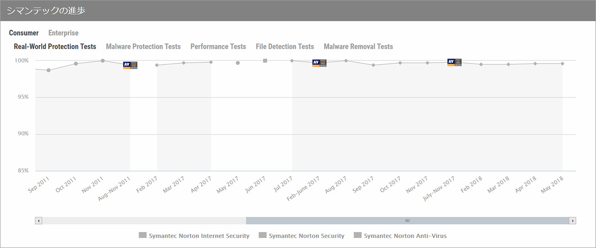
Task: Select the Sep 2017 data point
Action: [373, 65]
